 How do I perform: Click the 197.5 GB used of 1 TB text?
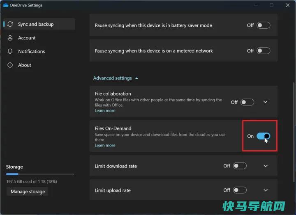click(32, 181)
